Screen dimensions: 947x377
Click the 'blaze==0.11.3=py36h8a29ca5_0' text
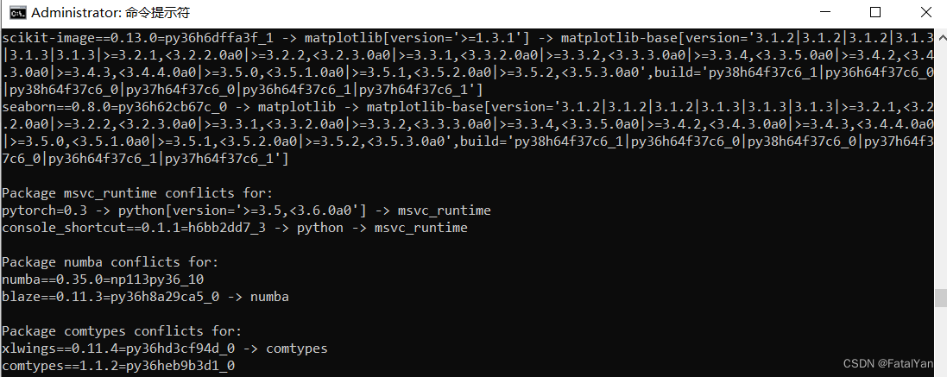pos(110,297)
